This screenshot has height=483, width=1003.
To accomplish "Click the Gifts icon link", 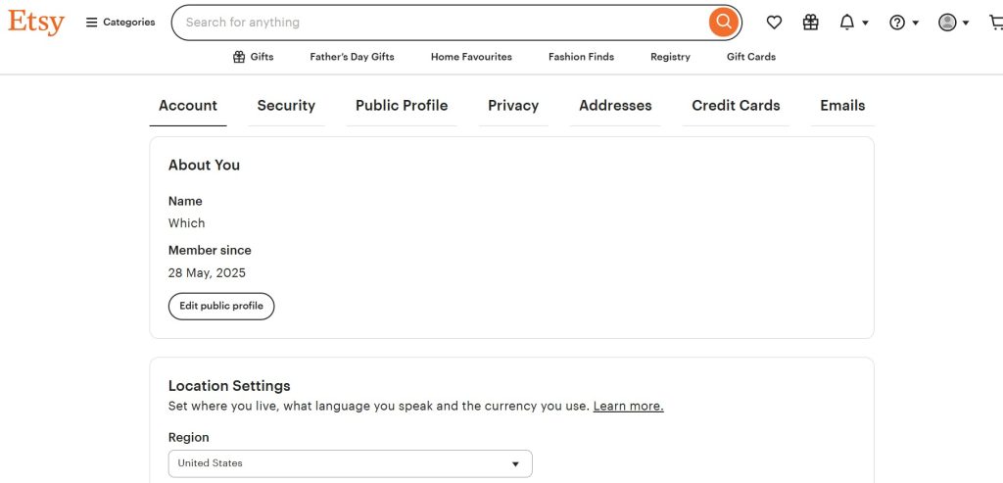I will pos(254,57).
